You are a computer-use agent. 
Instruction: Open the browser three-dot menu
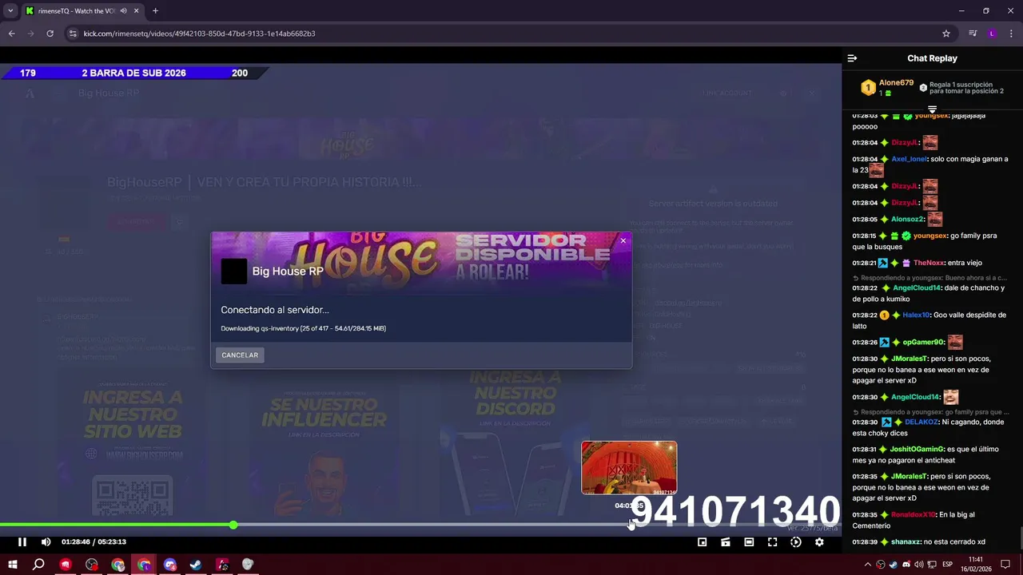pos(1011,34)
